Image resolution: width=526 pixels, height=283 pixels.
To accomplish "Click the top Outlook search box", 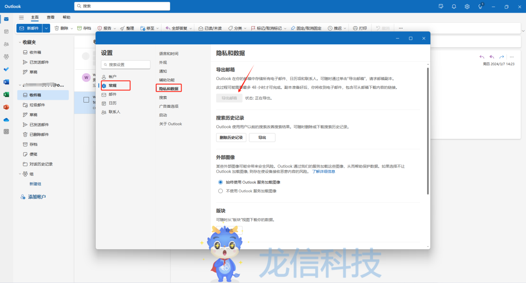I will coord(122,6).
